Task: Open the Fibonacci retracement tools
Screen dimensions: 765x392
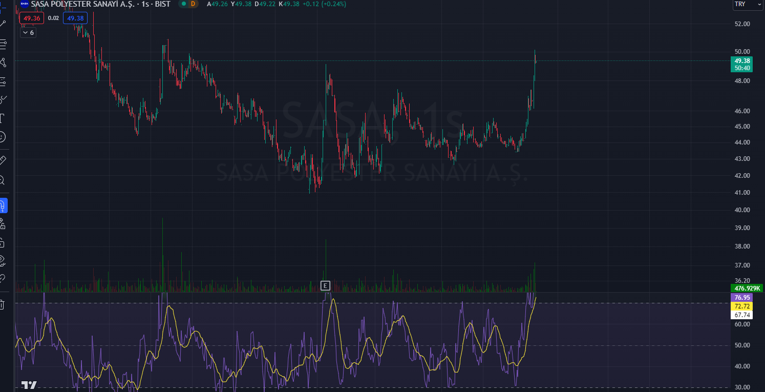Action: point(3,45)
